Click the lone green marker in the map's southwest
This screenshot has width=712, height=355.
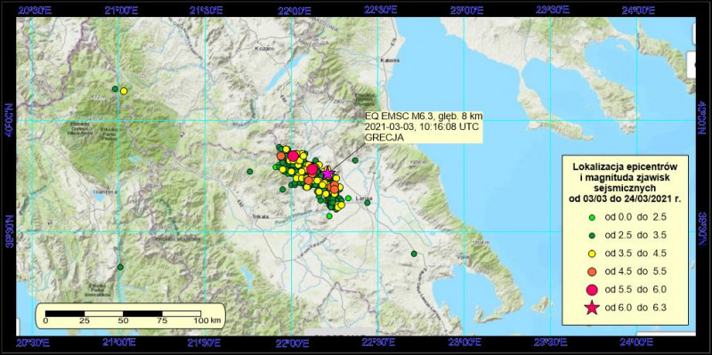click(120, 267)
